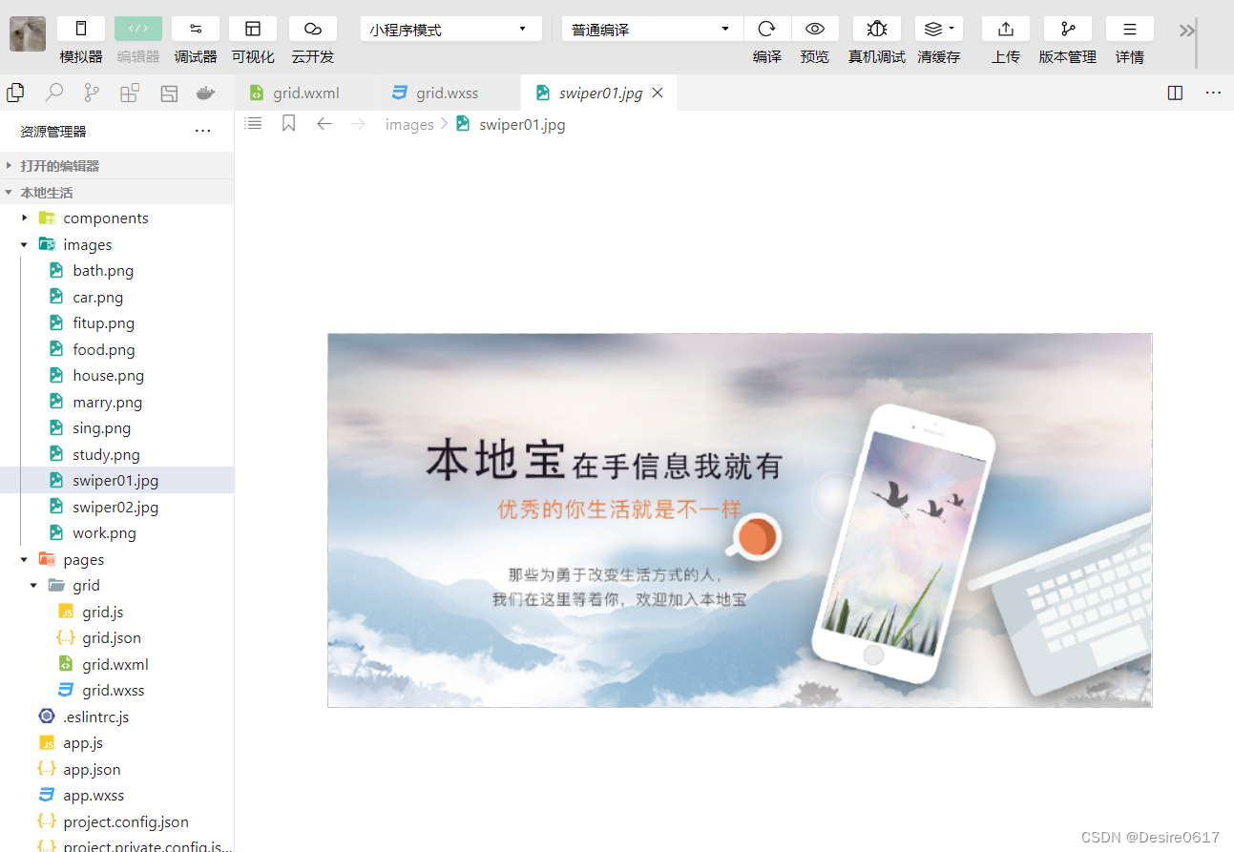This screenshot has height=852, width=1234.
Task: Click the images breadcrumb
Action: pos(409,124)
